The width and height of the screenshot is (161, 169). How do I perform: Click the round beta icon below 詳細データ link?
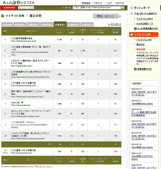[x=135, y=29]
